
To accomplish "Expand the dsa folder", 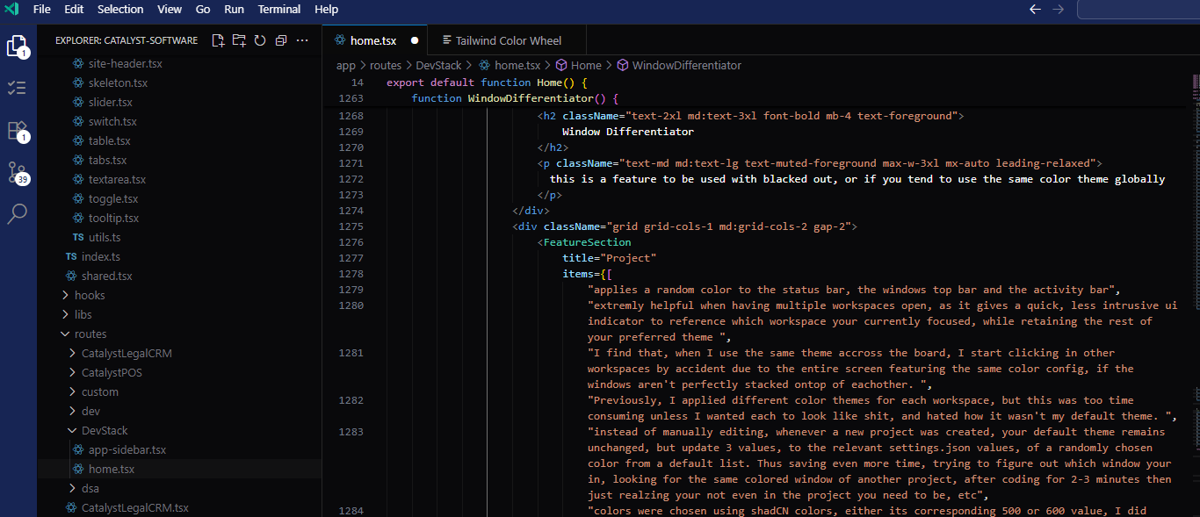I will coord(90,488).
